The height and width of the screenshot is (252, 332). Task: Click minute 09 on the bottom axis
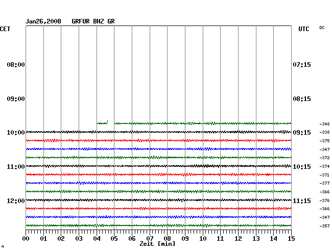[x=185, y=239]
